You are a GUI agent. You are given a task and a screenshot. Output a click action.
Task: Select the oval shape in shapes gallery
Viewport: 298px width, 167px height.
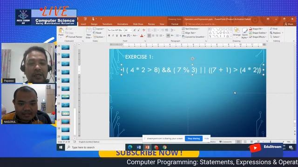coord(224,29)
